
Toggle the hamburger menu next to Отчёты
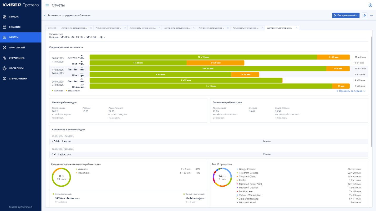point(47,5)
